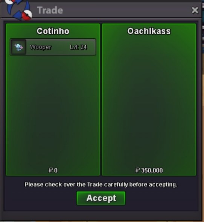Click the 'Please check over the Trade' warning text
This screenshot has width=204, height=222.
point(101,184)
